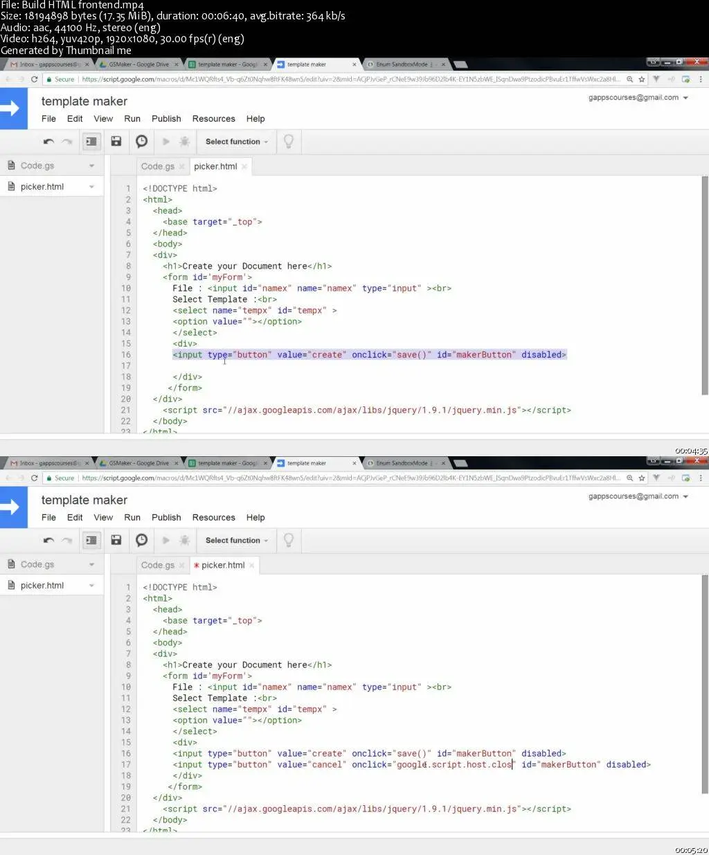Click template maker project title, 00:05:20 frame
The height and width of the screenshot is (855, 709).
click(84, 500)
